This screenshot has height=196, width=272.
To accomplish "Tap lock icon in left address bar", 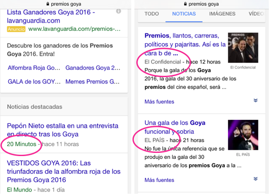I will pyautogui.click(x=48, y=4).
